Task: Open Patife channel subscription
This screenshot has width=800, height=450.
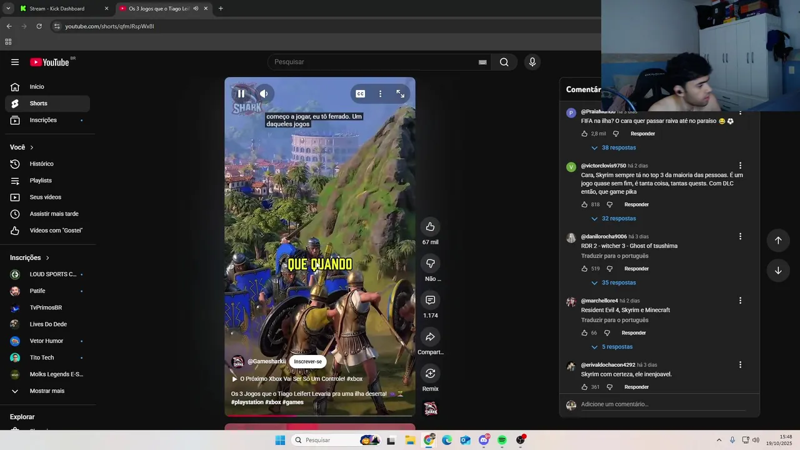Action: coord(47,291)
